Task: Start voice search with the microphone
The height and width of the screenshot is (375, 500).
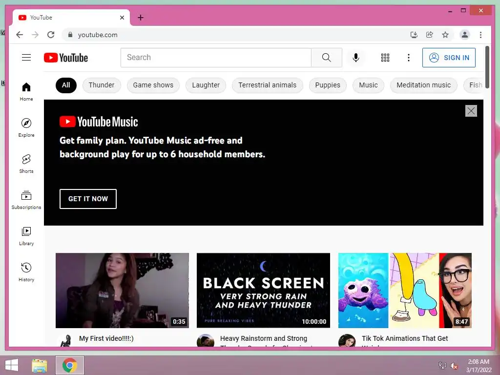Action: pos(356,58)
